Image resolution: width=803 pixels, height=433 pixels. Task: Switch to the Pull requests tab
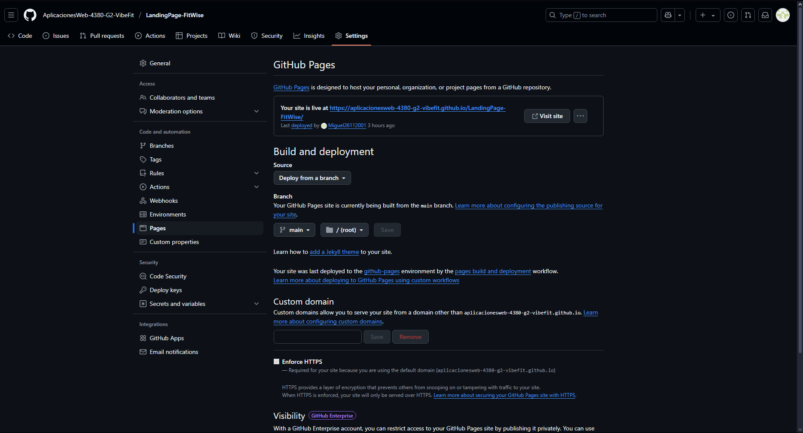tap(102, 36)
